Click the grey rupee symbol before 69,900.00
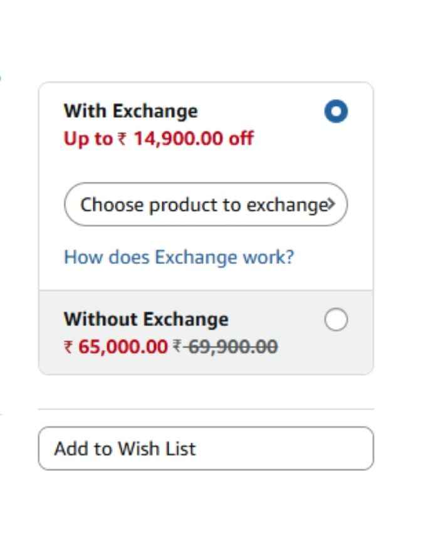This screenshot has height=533, width=423. [177, 346]
